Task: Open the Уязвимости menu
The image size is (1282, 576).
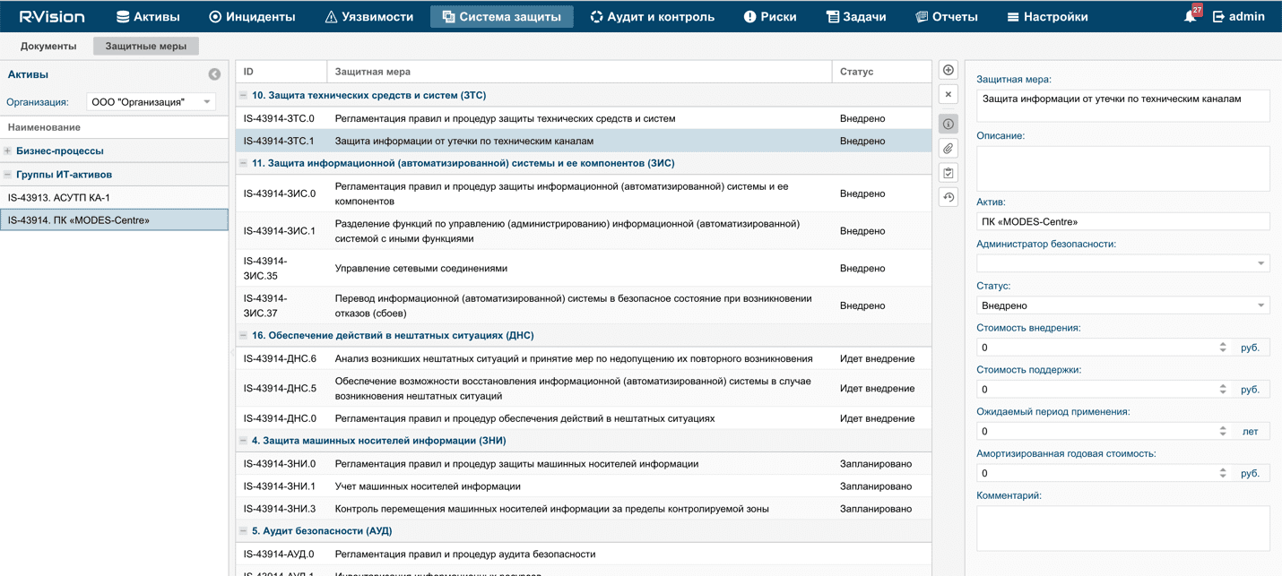Action: [x=368, y=16]
